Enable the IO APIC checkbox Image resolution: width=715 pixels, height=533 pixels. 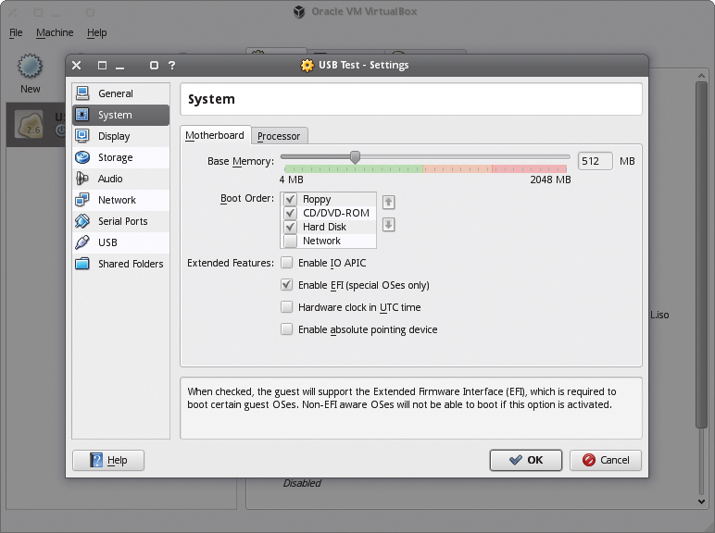click(x=287, y=263)
